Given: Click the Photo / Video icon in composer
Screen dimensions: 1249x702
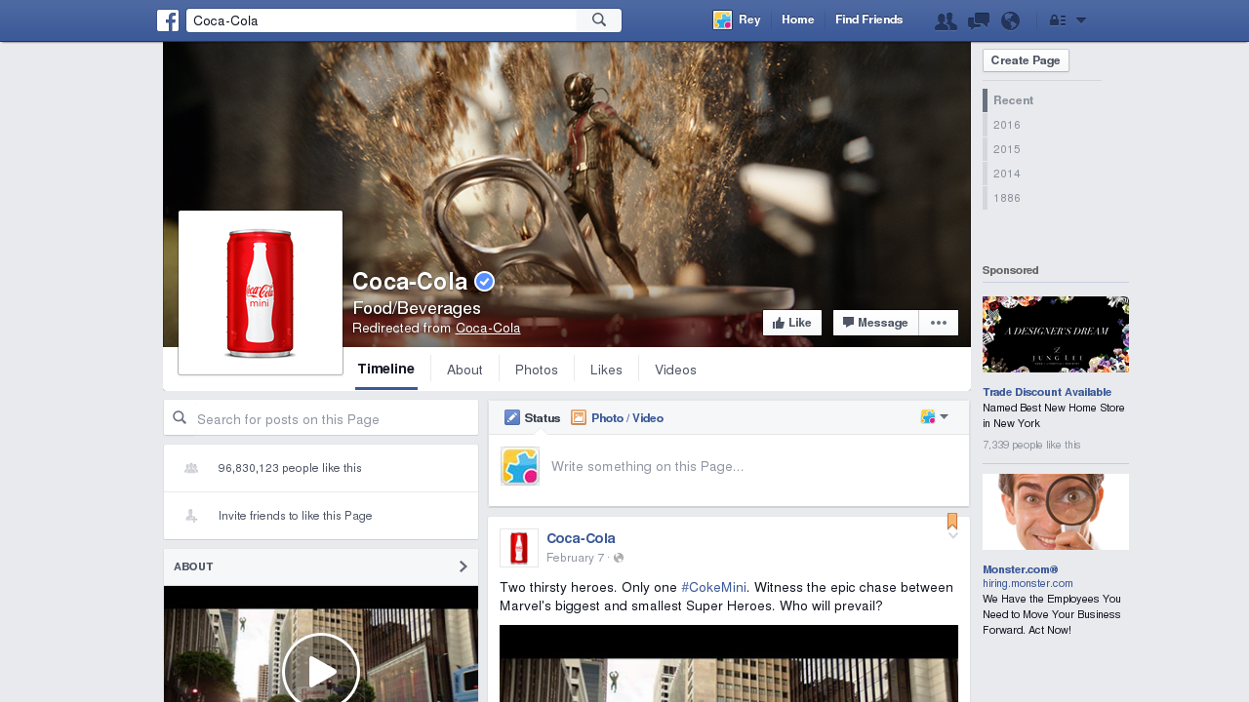Looking at the screenshot, I should coord(579,417).
